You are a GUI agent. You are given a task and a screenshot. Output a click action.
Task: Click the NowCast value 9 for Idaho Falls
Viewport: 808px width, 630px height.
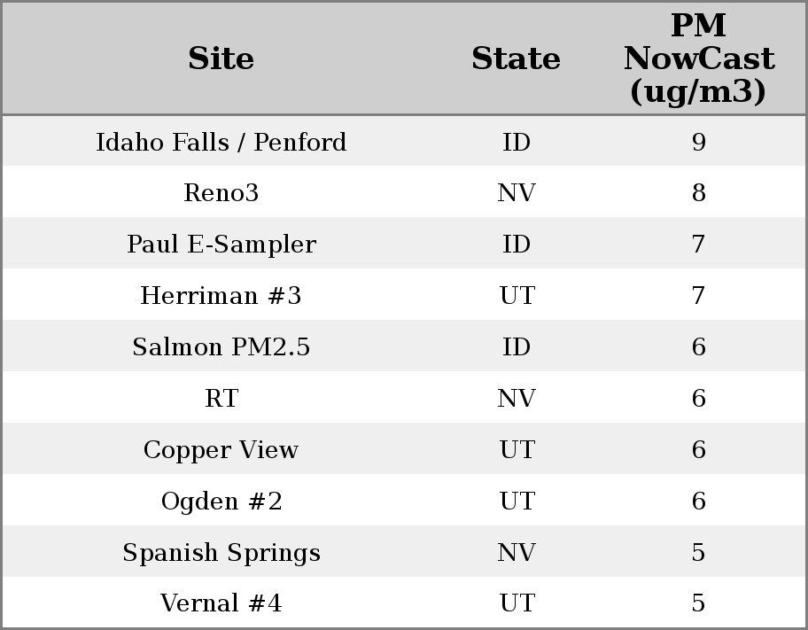tap(698, 143)
